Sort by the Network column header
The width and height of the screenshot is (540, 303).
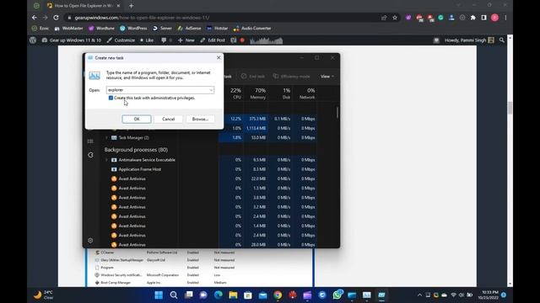(x=307, y=93)
